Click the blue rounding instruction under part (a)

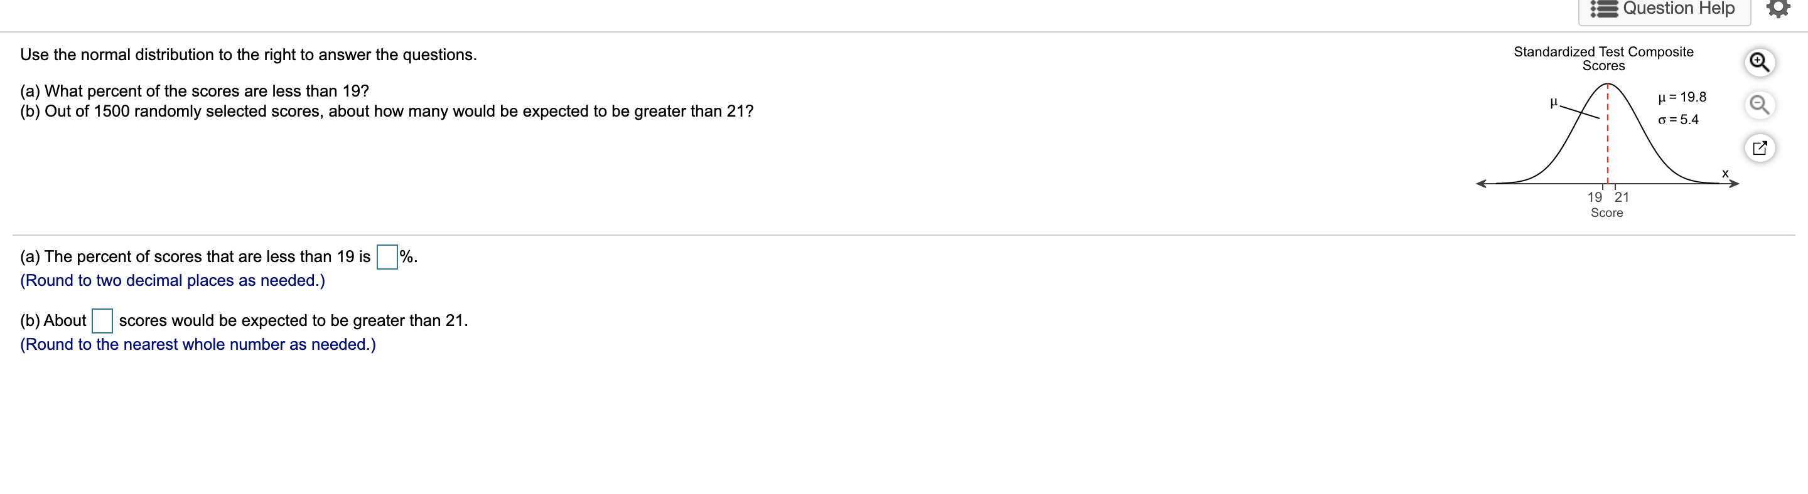pos(172,280)
